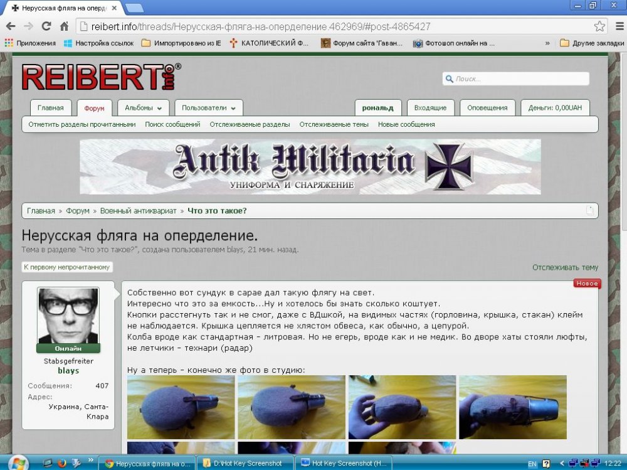627x470 pixels.
Task: Click the page icon at breadcrumb end
Action: (x=590, y=210)
